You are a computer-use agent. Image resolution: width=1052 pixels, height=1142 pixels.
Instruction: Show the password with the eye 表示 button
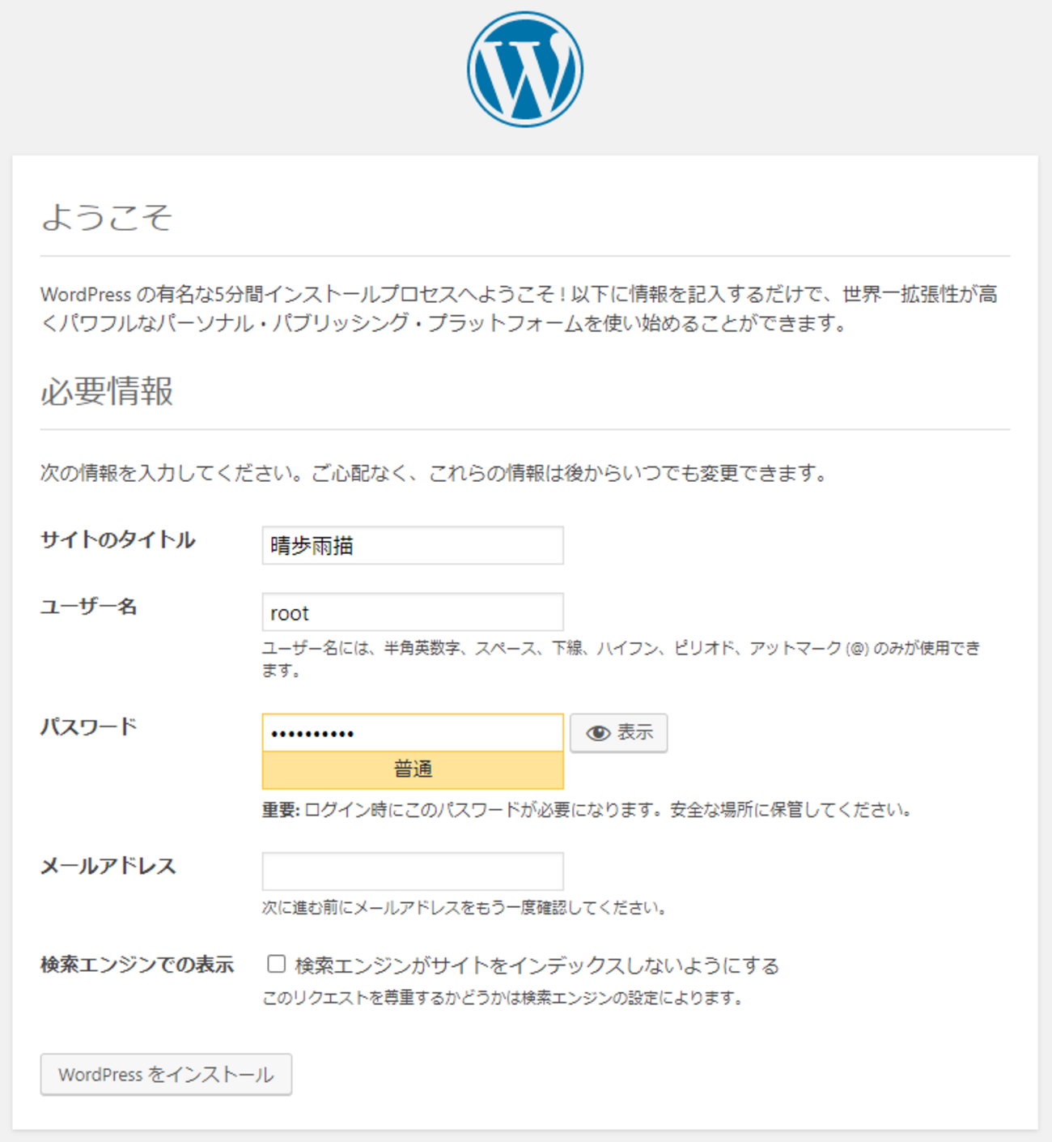click(x=619, y=733)
